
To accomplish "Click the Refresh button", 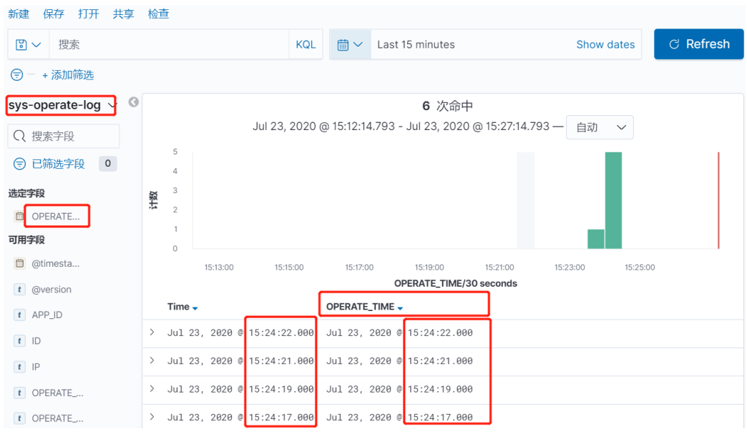I will pyautogui.click(x=698, y=44).
